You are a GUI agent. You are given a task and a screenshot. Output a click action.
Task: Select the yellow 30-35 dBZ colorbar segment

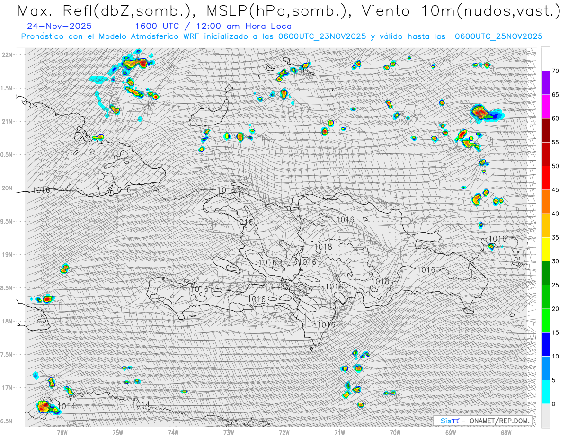click(546, 249)
